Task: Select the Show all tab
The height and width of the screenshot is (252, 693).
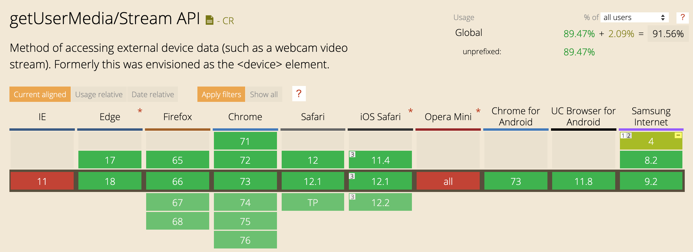Action: point(264,94)
